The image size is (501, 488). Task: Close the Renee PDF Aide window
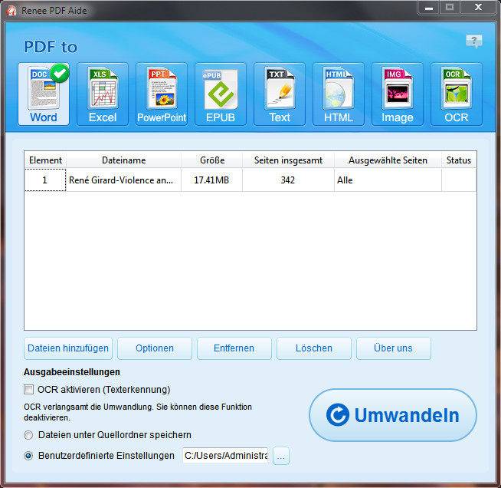(478, 8)
